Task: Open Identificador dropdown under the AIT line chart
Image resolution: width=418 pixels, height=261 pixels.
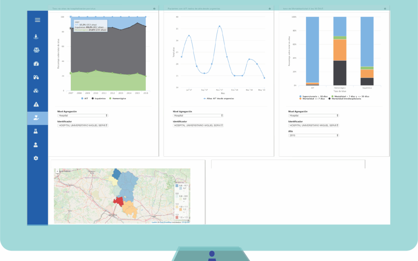Action: pyautogui.click(x=198, y=125)
